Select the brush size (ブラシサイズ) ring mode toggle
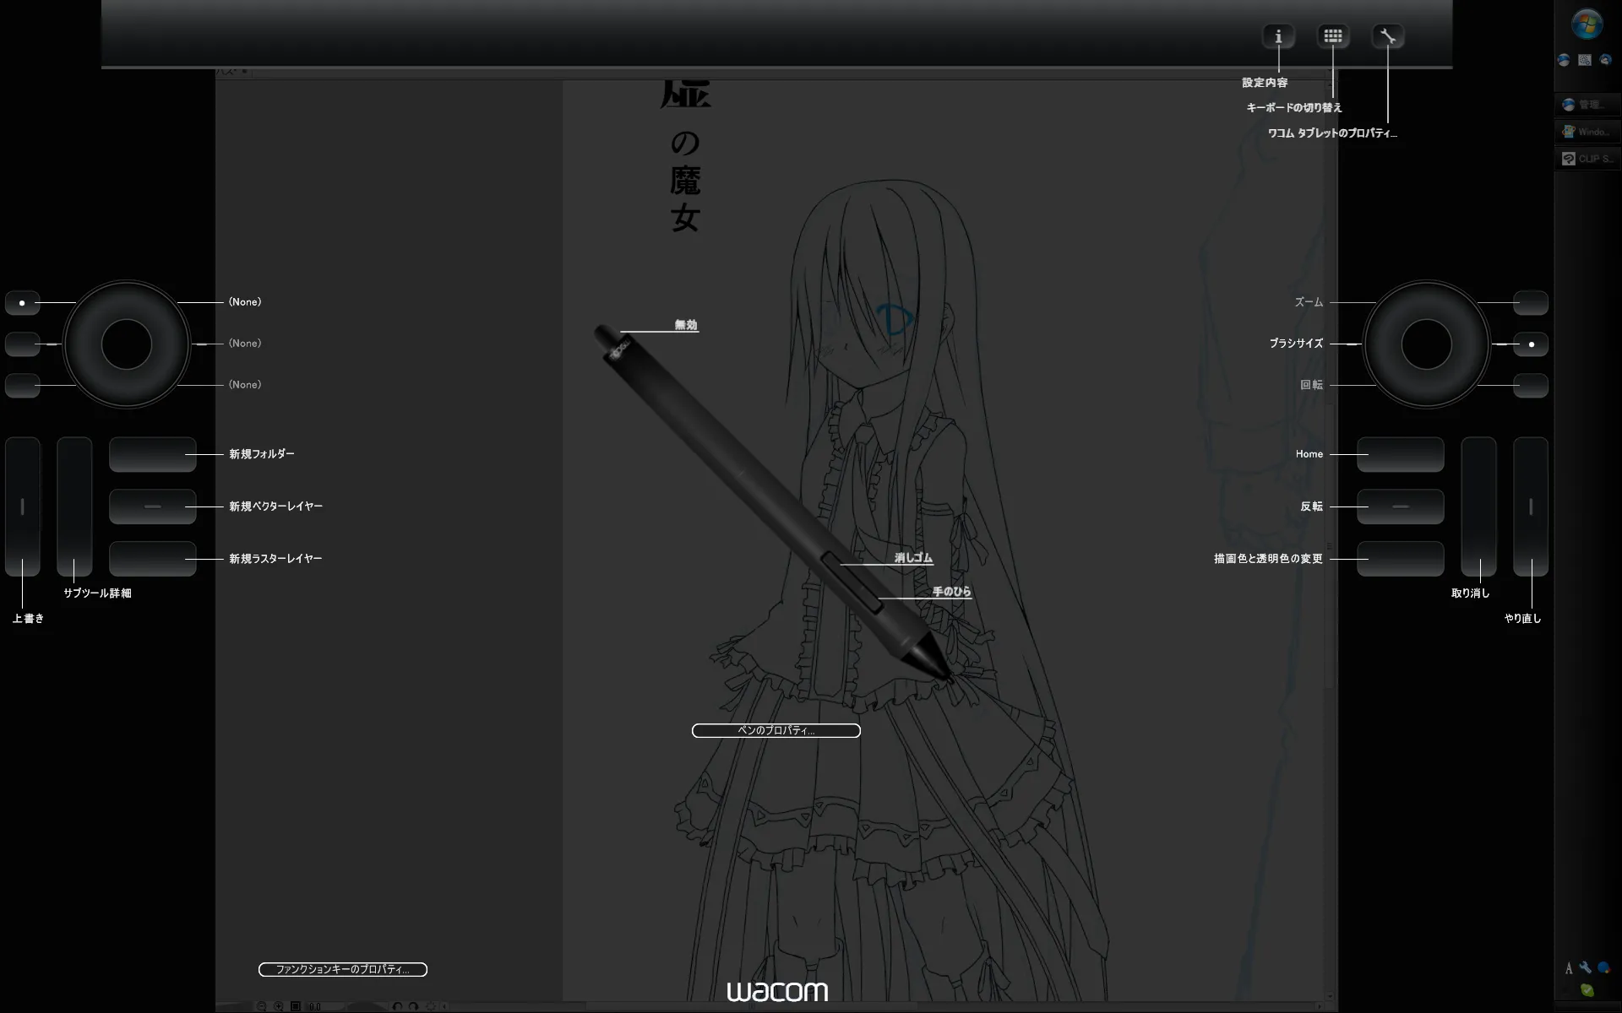This screenshot has width=1622, height=1013. pyautogui.click(x=1530, y=344)
